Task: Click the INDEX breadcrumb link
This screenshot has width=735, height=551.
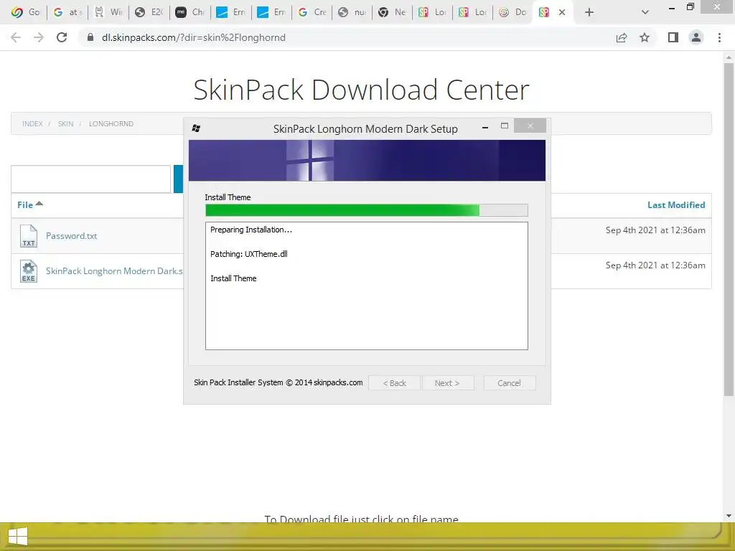Action: 32,123
